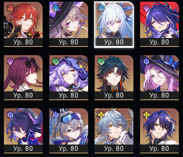Click the Ice snowflake icon on selected white-haired card

point(101,8)
